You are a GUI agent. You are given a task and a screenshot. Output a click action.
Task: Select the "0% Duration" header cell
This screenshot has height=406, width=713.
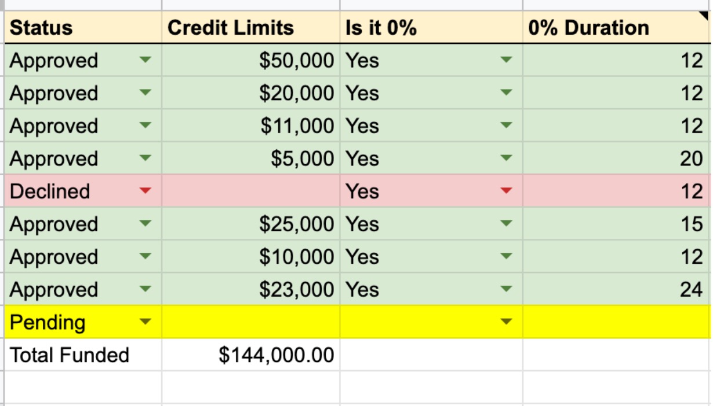coord(616,28)
